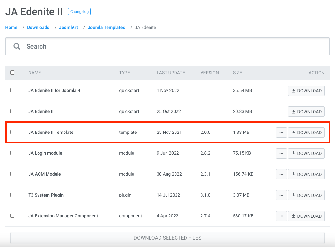Go to Joomla Templates breadcrumb
Screen dimensions: 335x247
[x=106, y=28]
